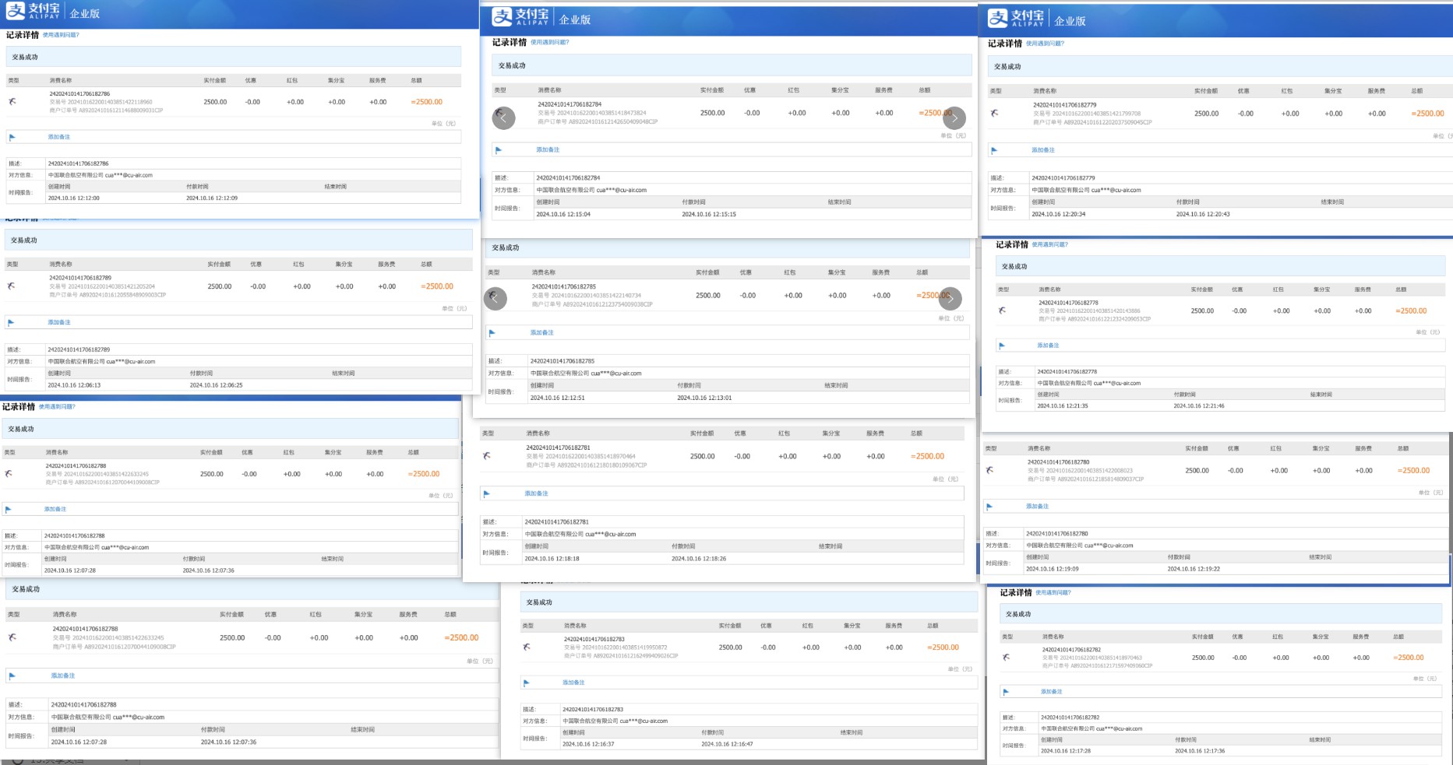Click the Alipay 企业版 logo in leftmost header
This screenshot has height=765, width=1453.
(x=52, y=12)
